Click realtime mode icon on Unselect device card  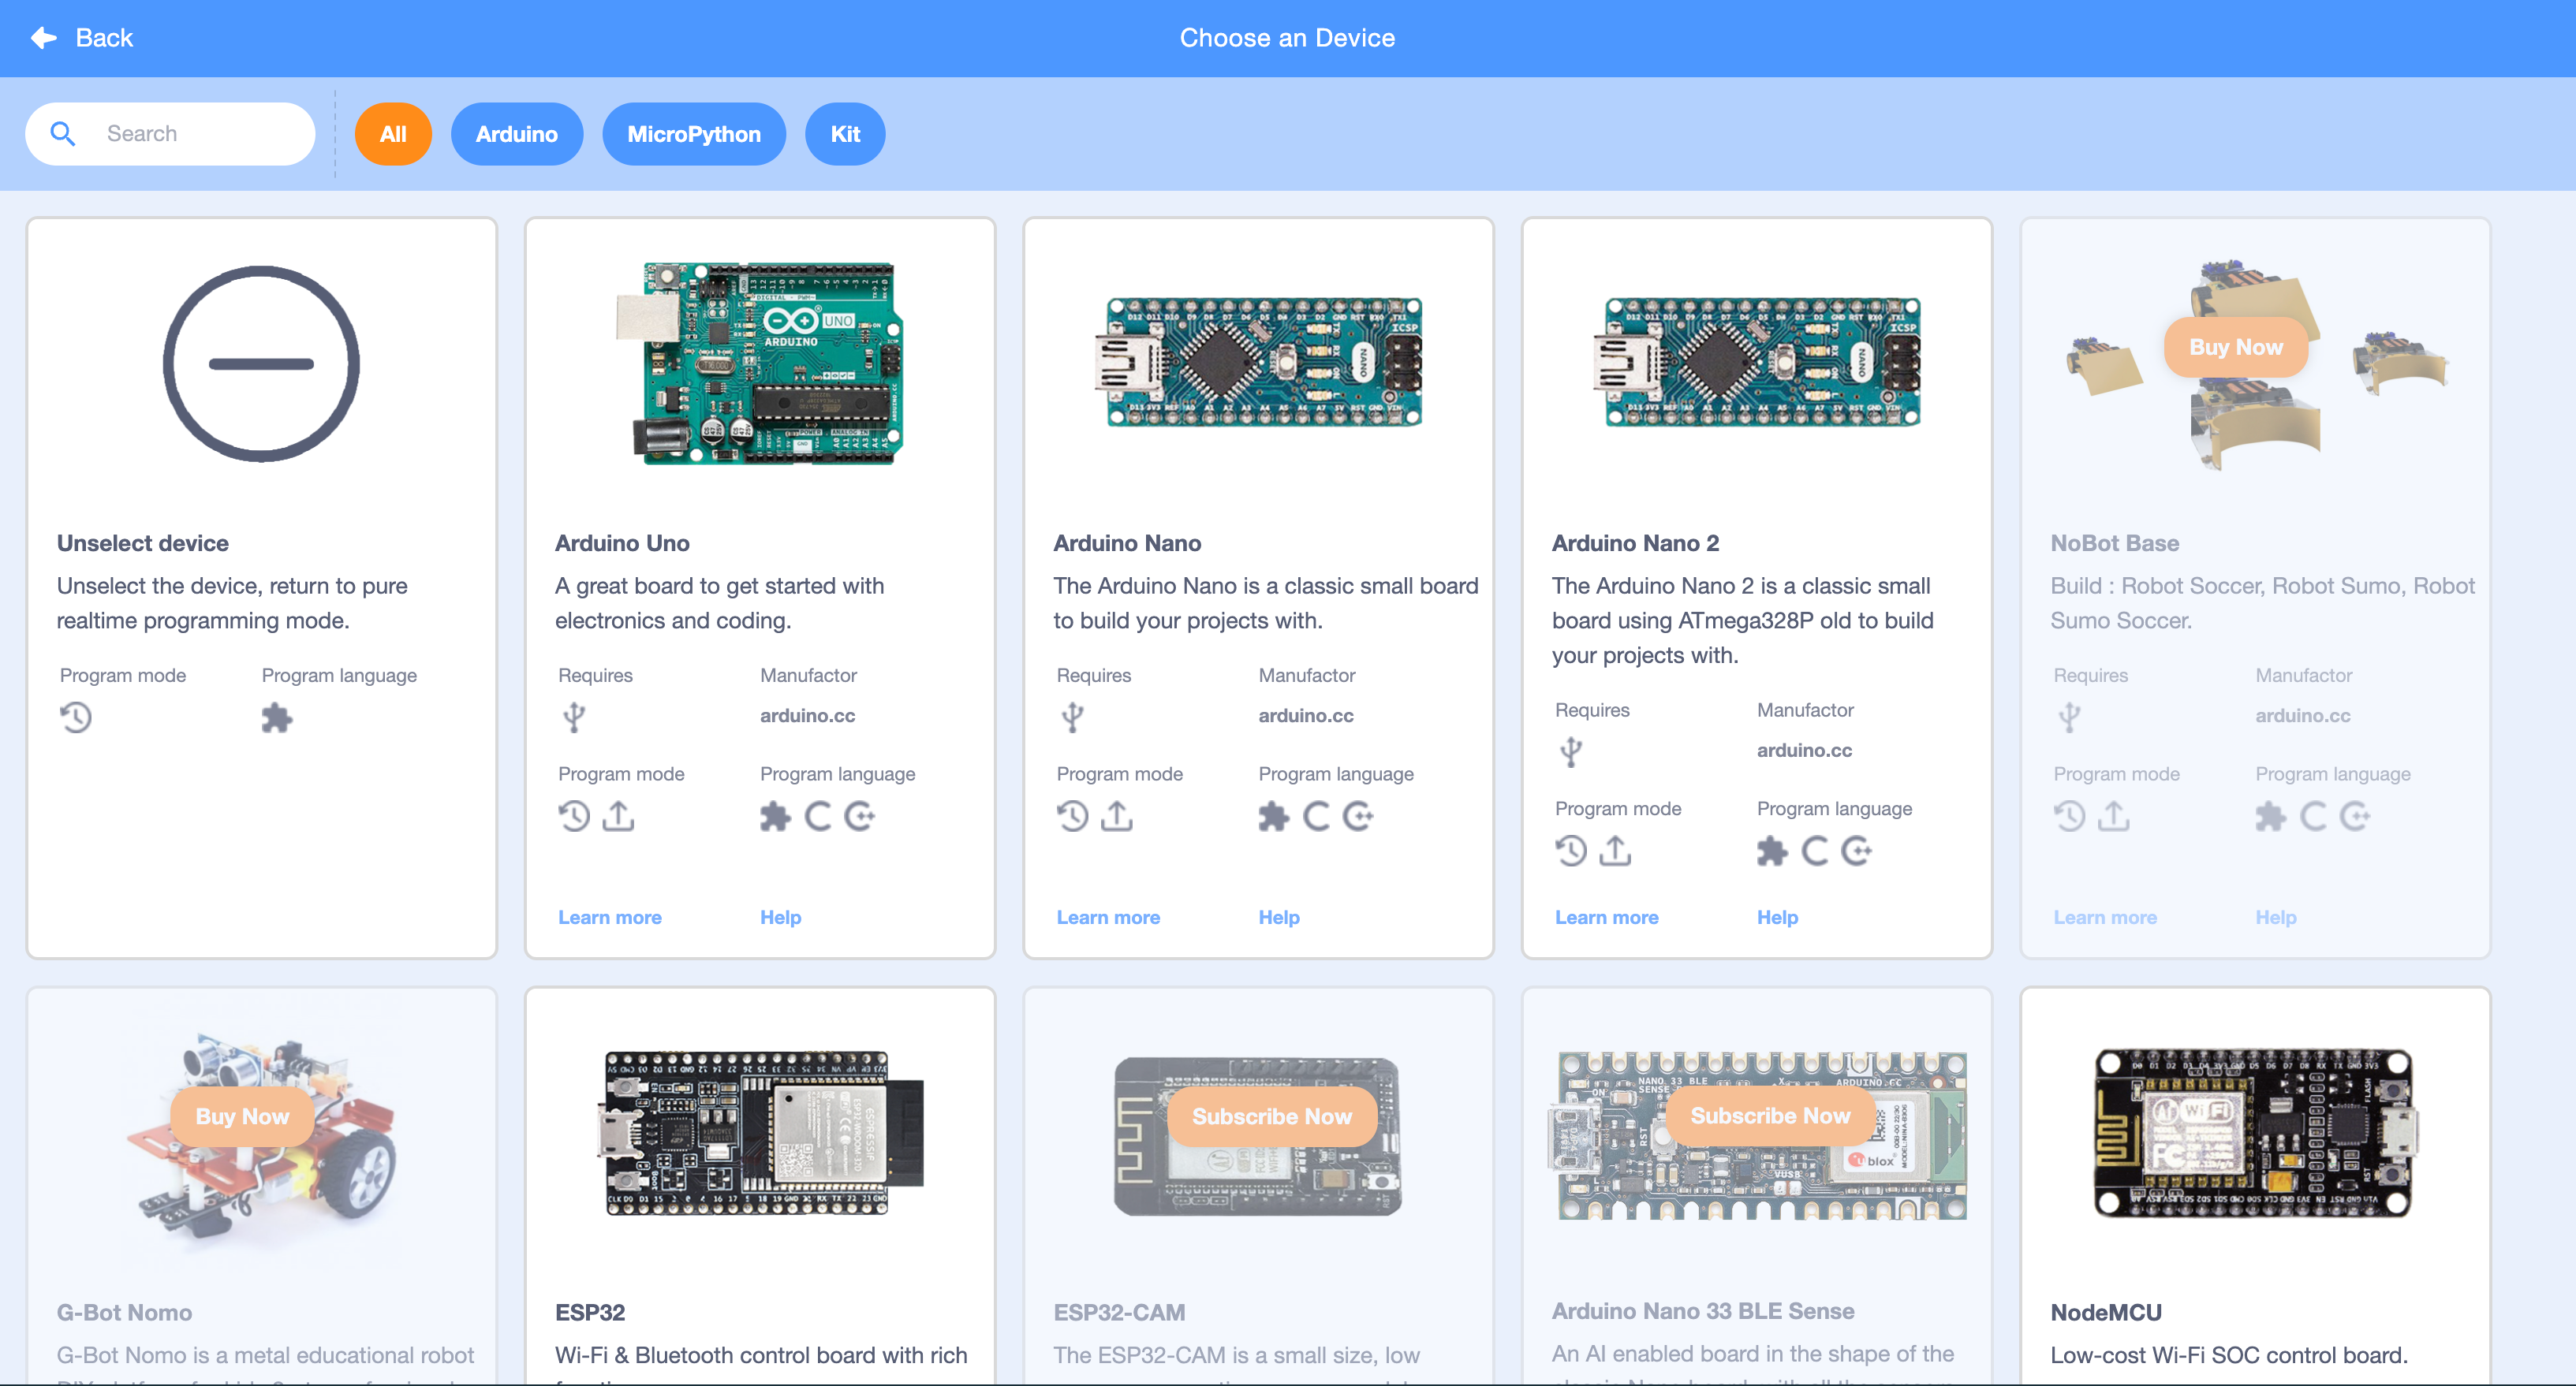point(76,717)
